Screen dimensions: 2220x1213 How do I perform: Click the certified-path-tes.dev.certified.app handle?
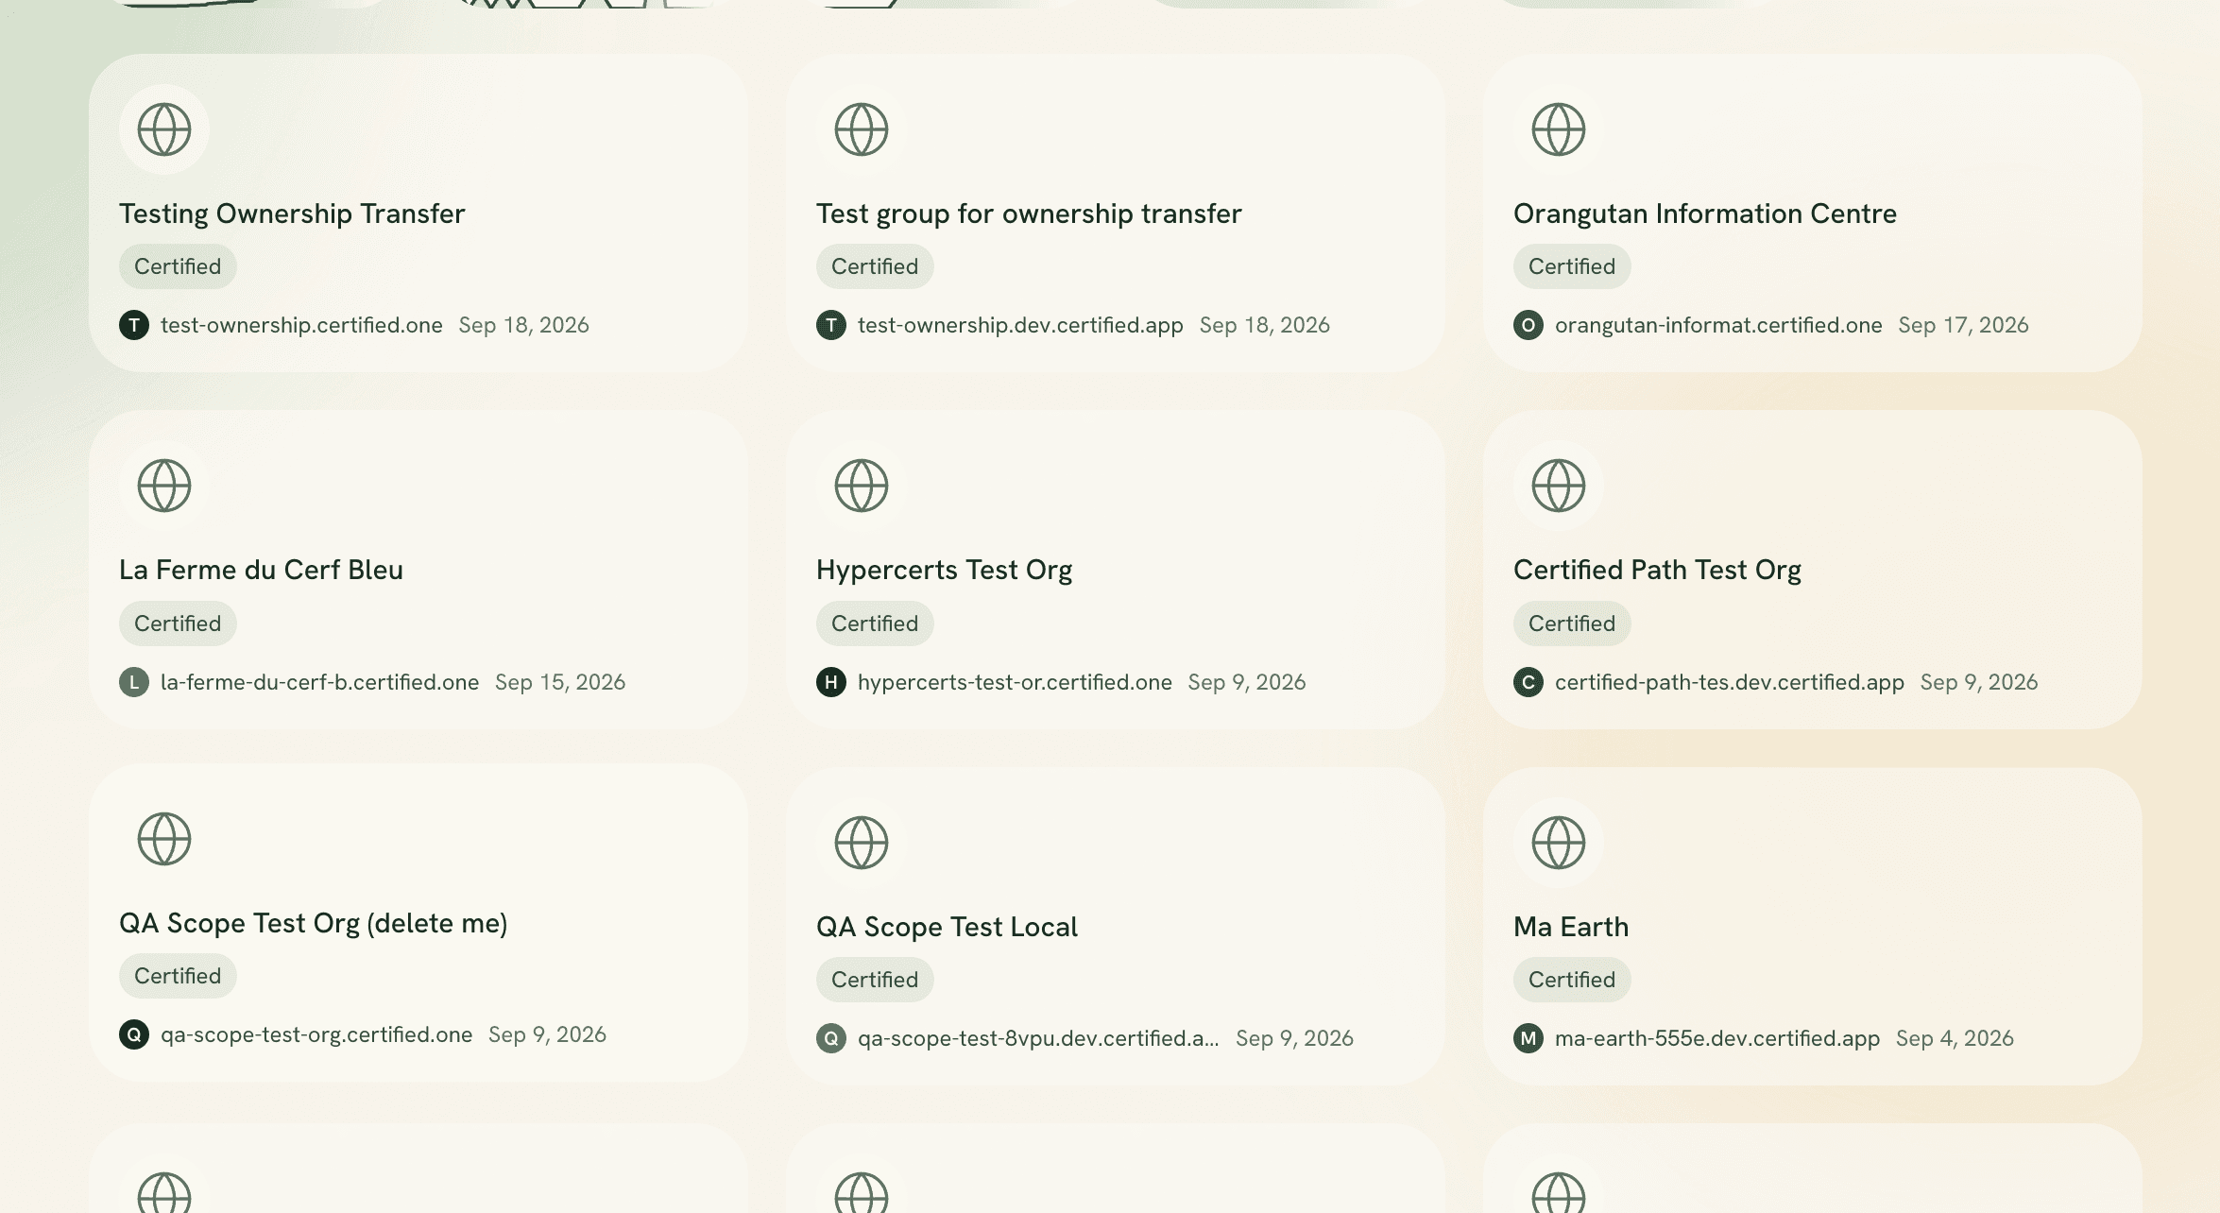click(x=1729, y=682)
